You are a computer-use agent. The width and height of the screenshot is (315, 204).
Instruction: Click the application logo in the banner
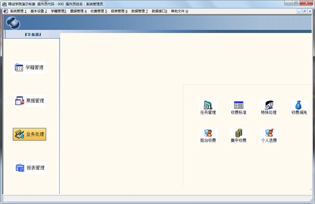[x=13, y=23]
